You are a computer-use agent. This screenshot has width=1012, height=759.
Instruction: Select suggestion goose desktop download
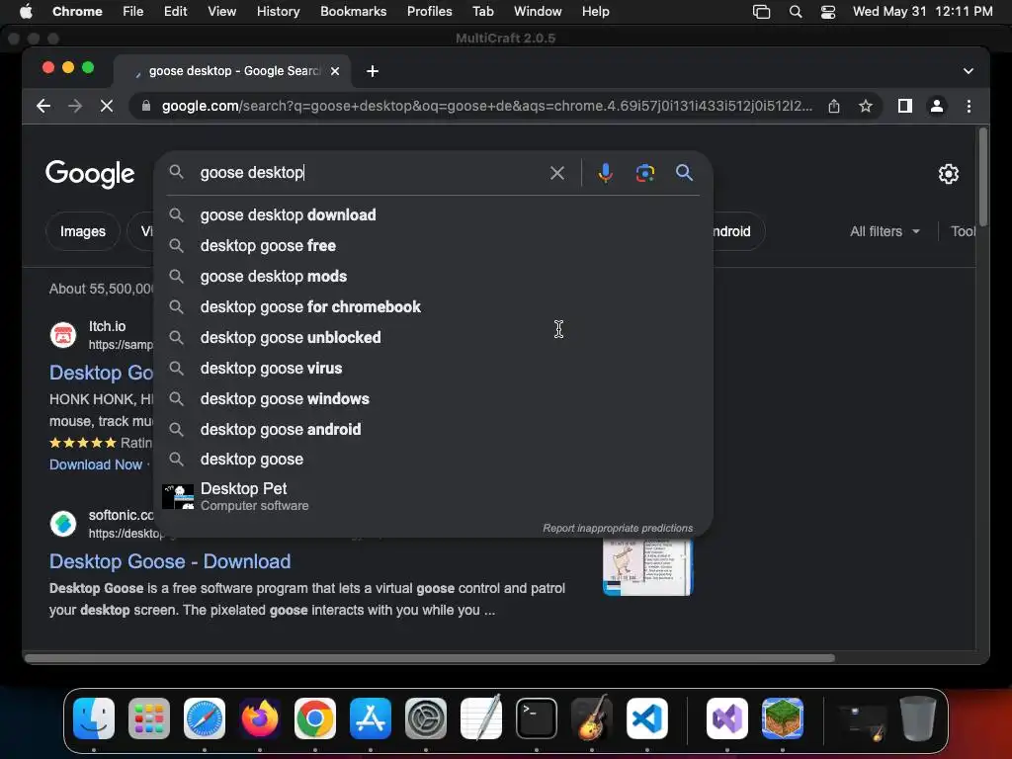click(433, 214)
